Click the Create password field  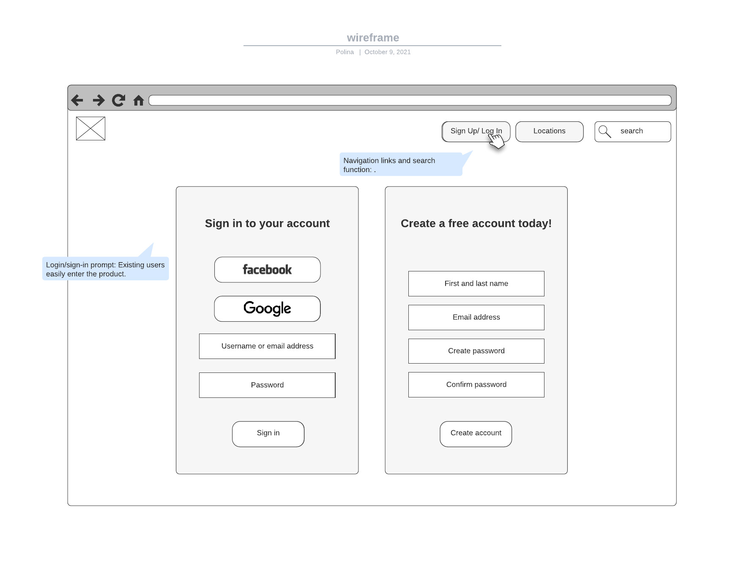click(x=476, y=351)
